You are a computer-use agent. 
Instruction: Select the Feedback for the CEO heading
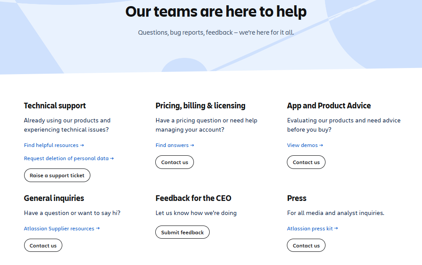[193, 198]
